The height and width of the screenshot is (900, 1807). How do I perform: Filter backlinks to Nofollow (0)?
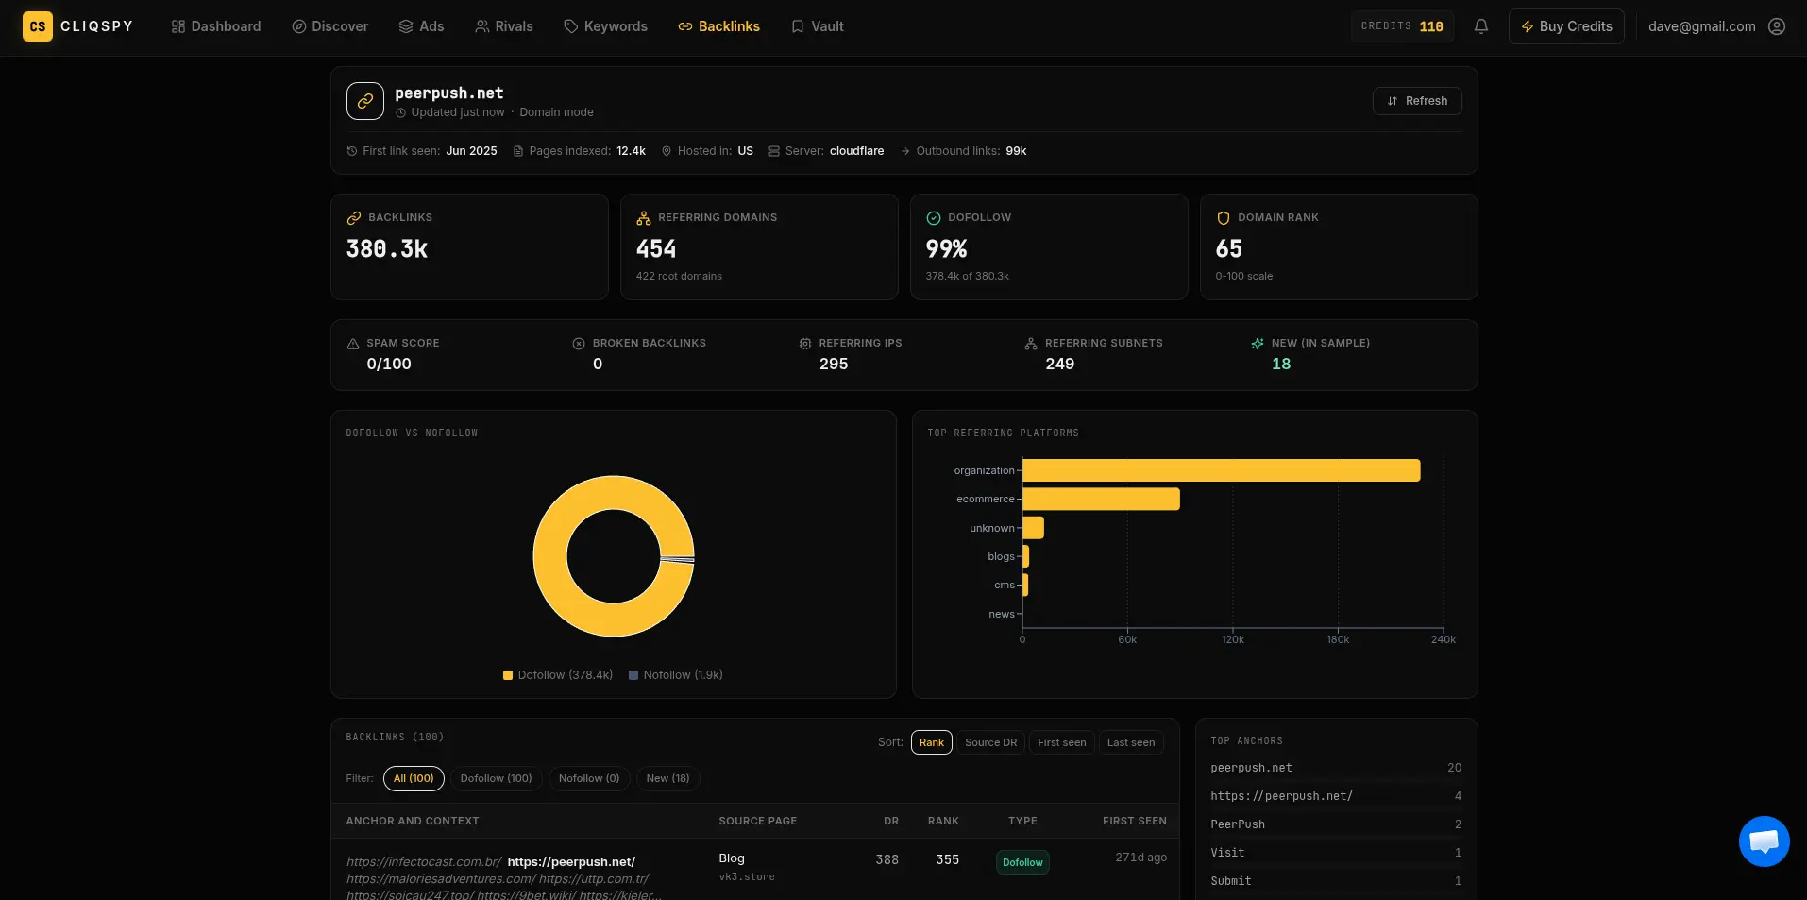pyautogui.click(x=589, y=778)
